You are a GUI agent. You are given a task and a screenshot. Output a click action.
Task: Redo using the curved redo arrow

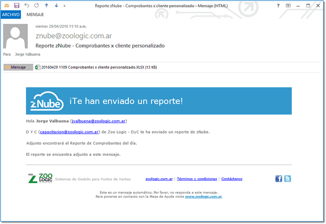pos(37,5)
